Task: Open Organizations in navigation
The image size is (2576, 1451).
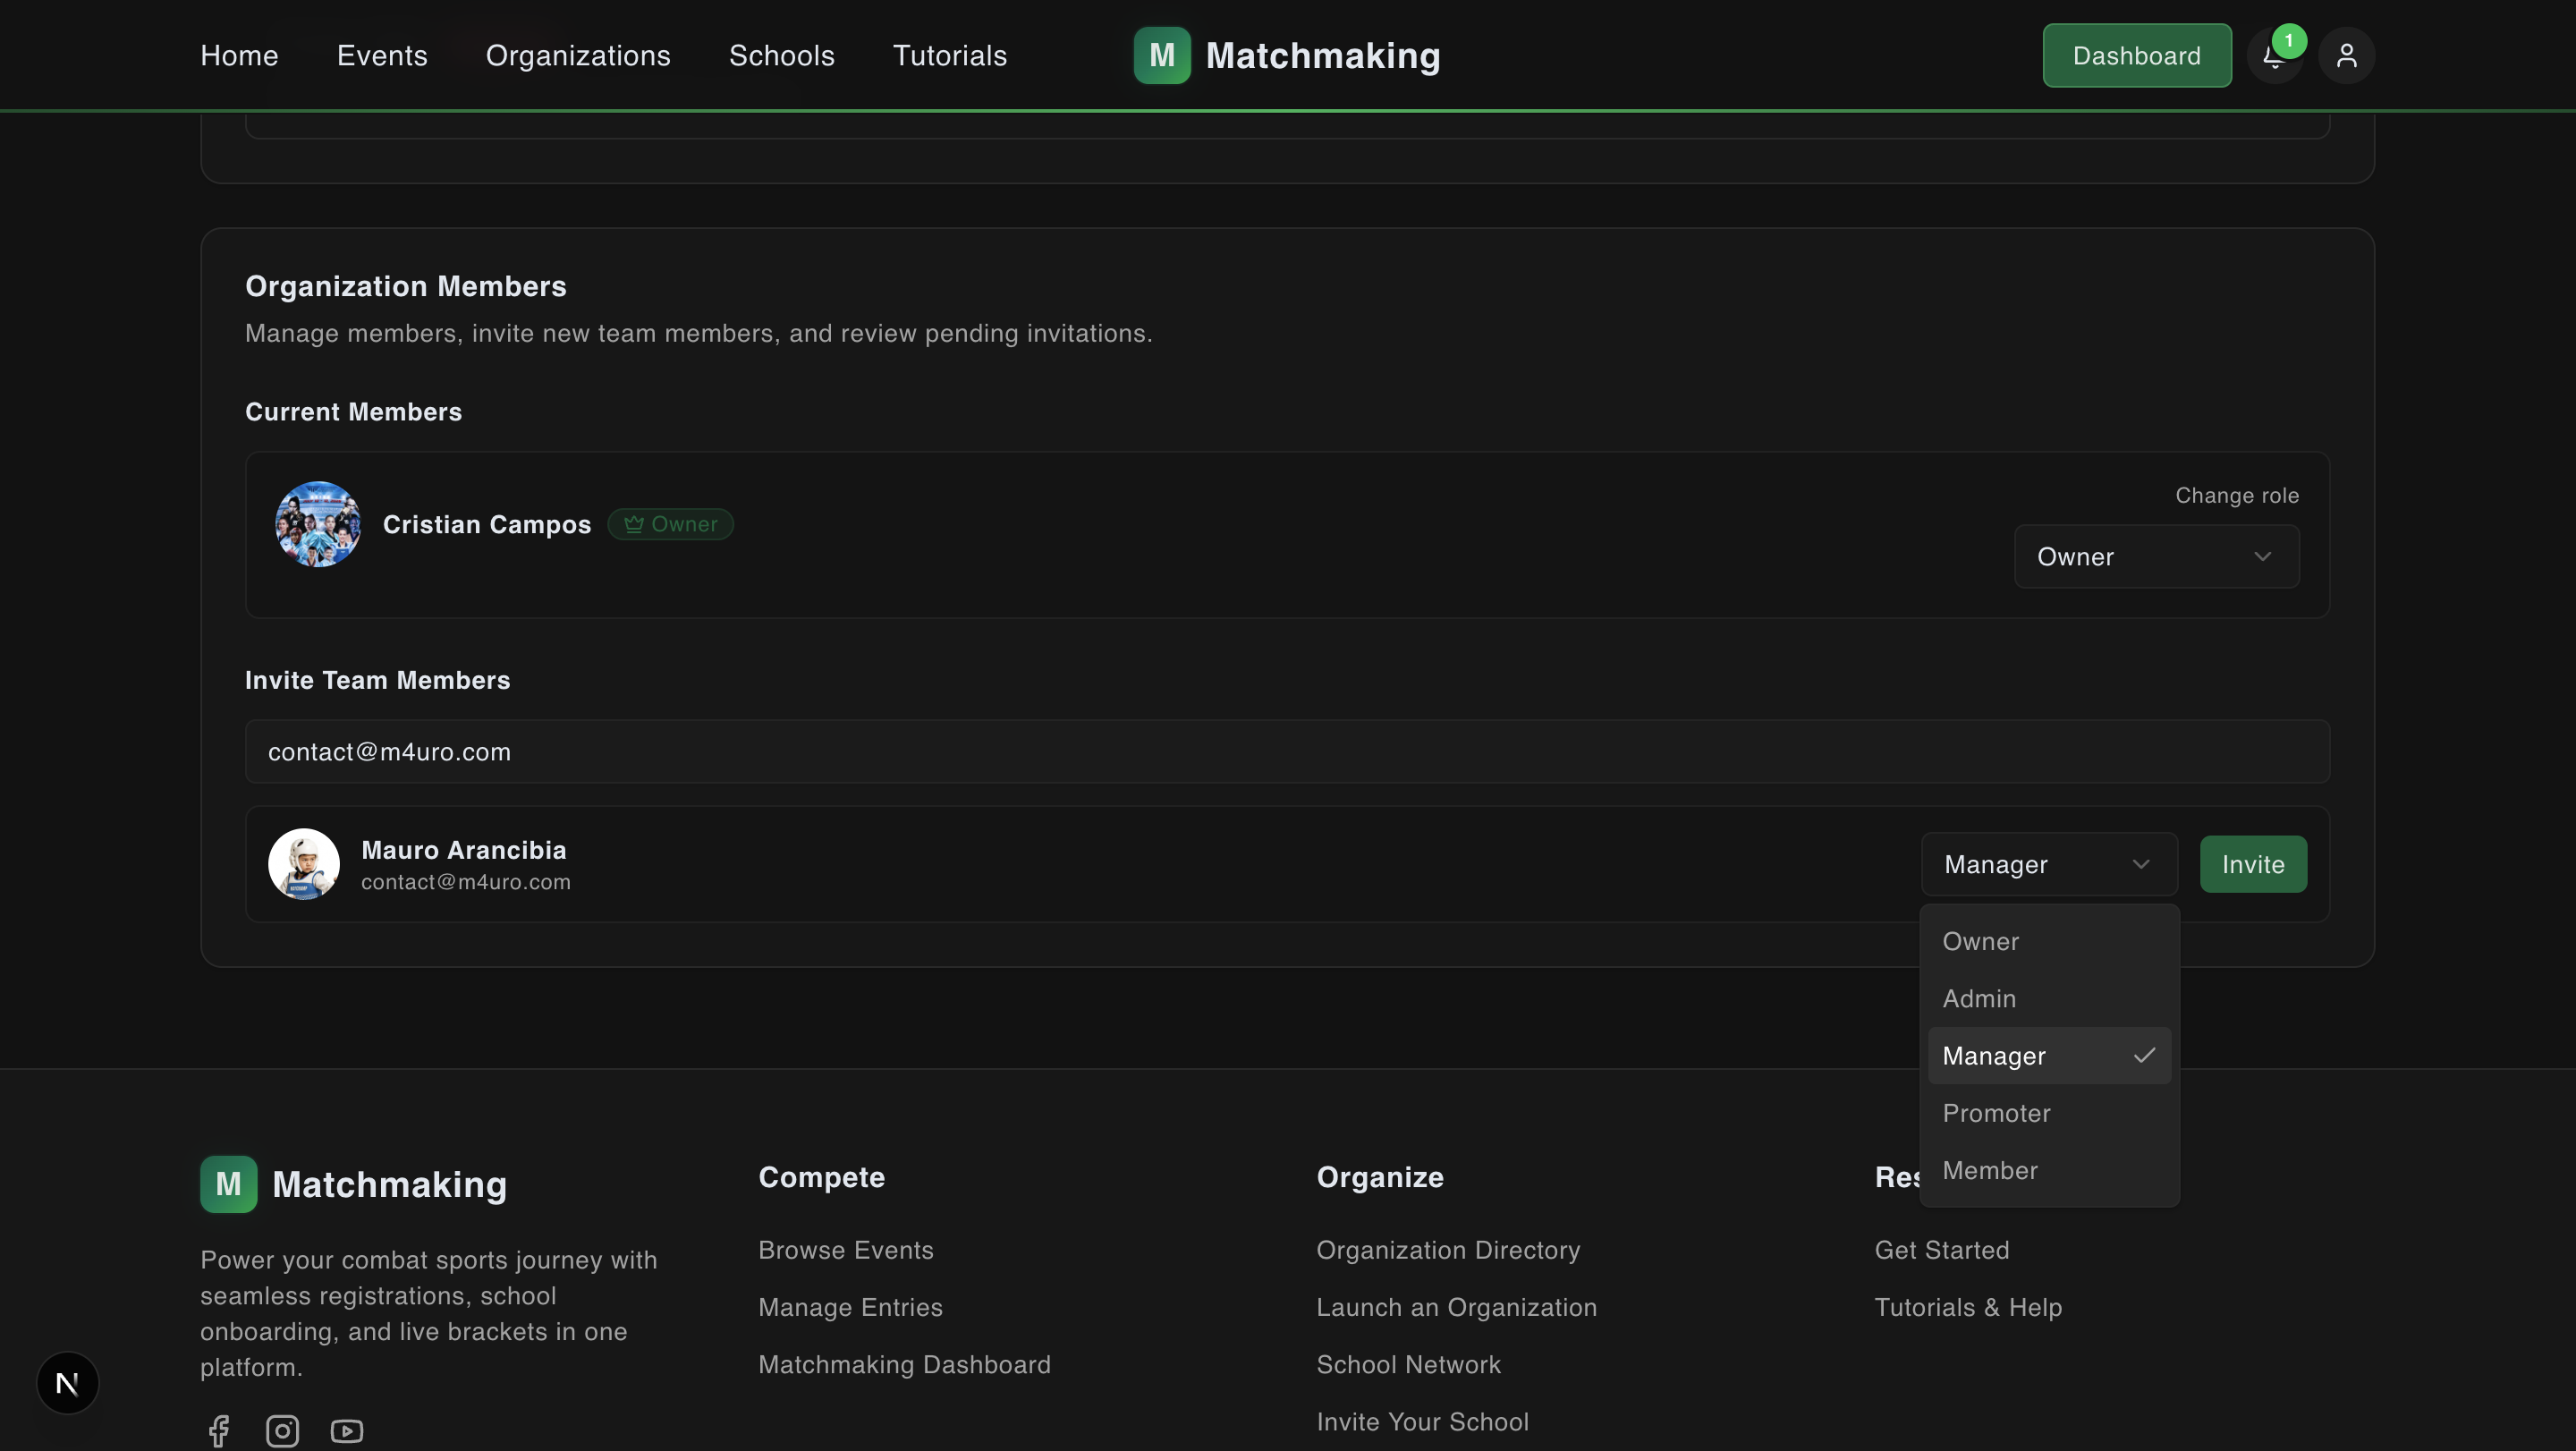Action: coord(578,55)
